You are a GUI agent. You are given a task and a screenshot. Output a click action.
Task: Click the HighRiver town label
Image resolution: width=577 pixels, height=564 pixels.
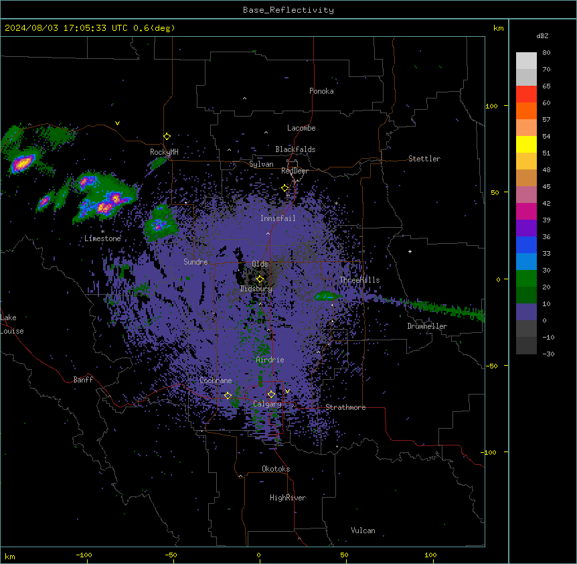click(x=288, y=498)
